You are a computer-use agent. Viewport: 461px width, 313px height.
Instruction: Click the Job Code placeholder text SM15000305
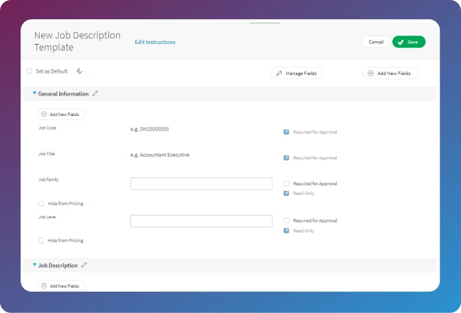(x=150, y=129)
